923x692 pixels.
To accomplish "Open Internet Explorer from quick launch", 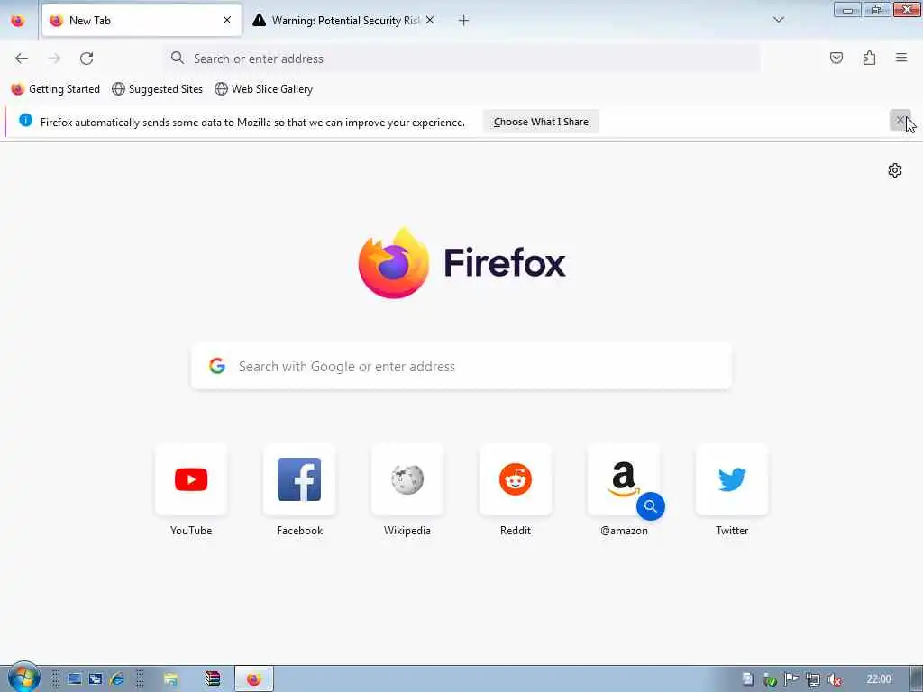I will pyautogui.click(x=117, y=679).
